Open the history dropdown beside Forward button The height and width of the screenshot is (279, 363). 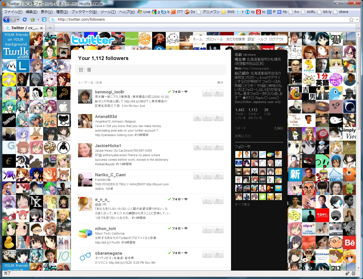(x=18, y=20)
